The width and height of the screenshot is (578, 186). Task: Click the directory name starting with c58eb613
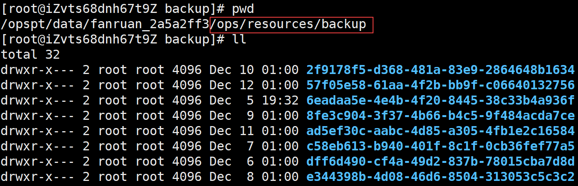[440, 146]
